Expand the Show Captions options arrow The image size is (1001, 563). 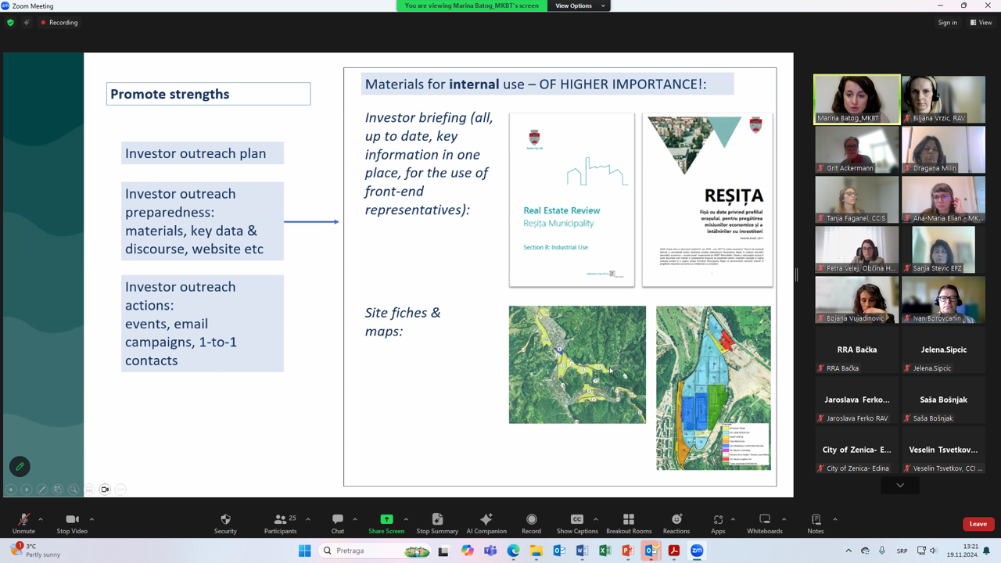pos(596,519)
